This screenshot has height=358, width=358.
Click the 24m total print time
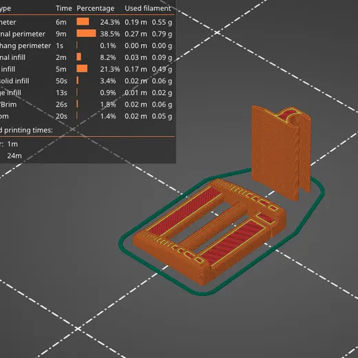(x=14, y=156)
